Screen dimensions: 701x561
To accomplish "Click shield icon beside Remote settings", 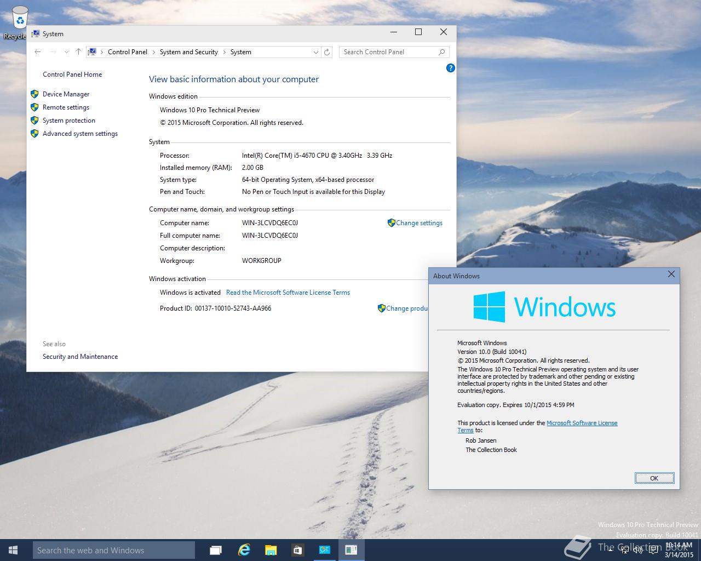I will tap(35, 107).
